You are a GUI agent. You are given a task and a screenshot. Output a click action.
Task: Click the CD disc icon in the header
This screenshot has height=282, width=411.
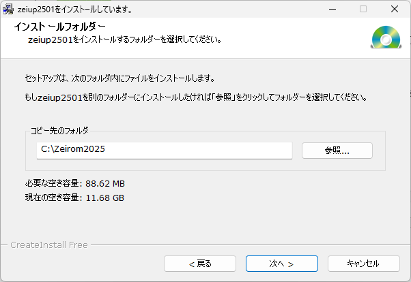pyautogui.click(x=384, y=38)
